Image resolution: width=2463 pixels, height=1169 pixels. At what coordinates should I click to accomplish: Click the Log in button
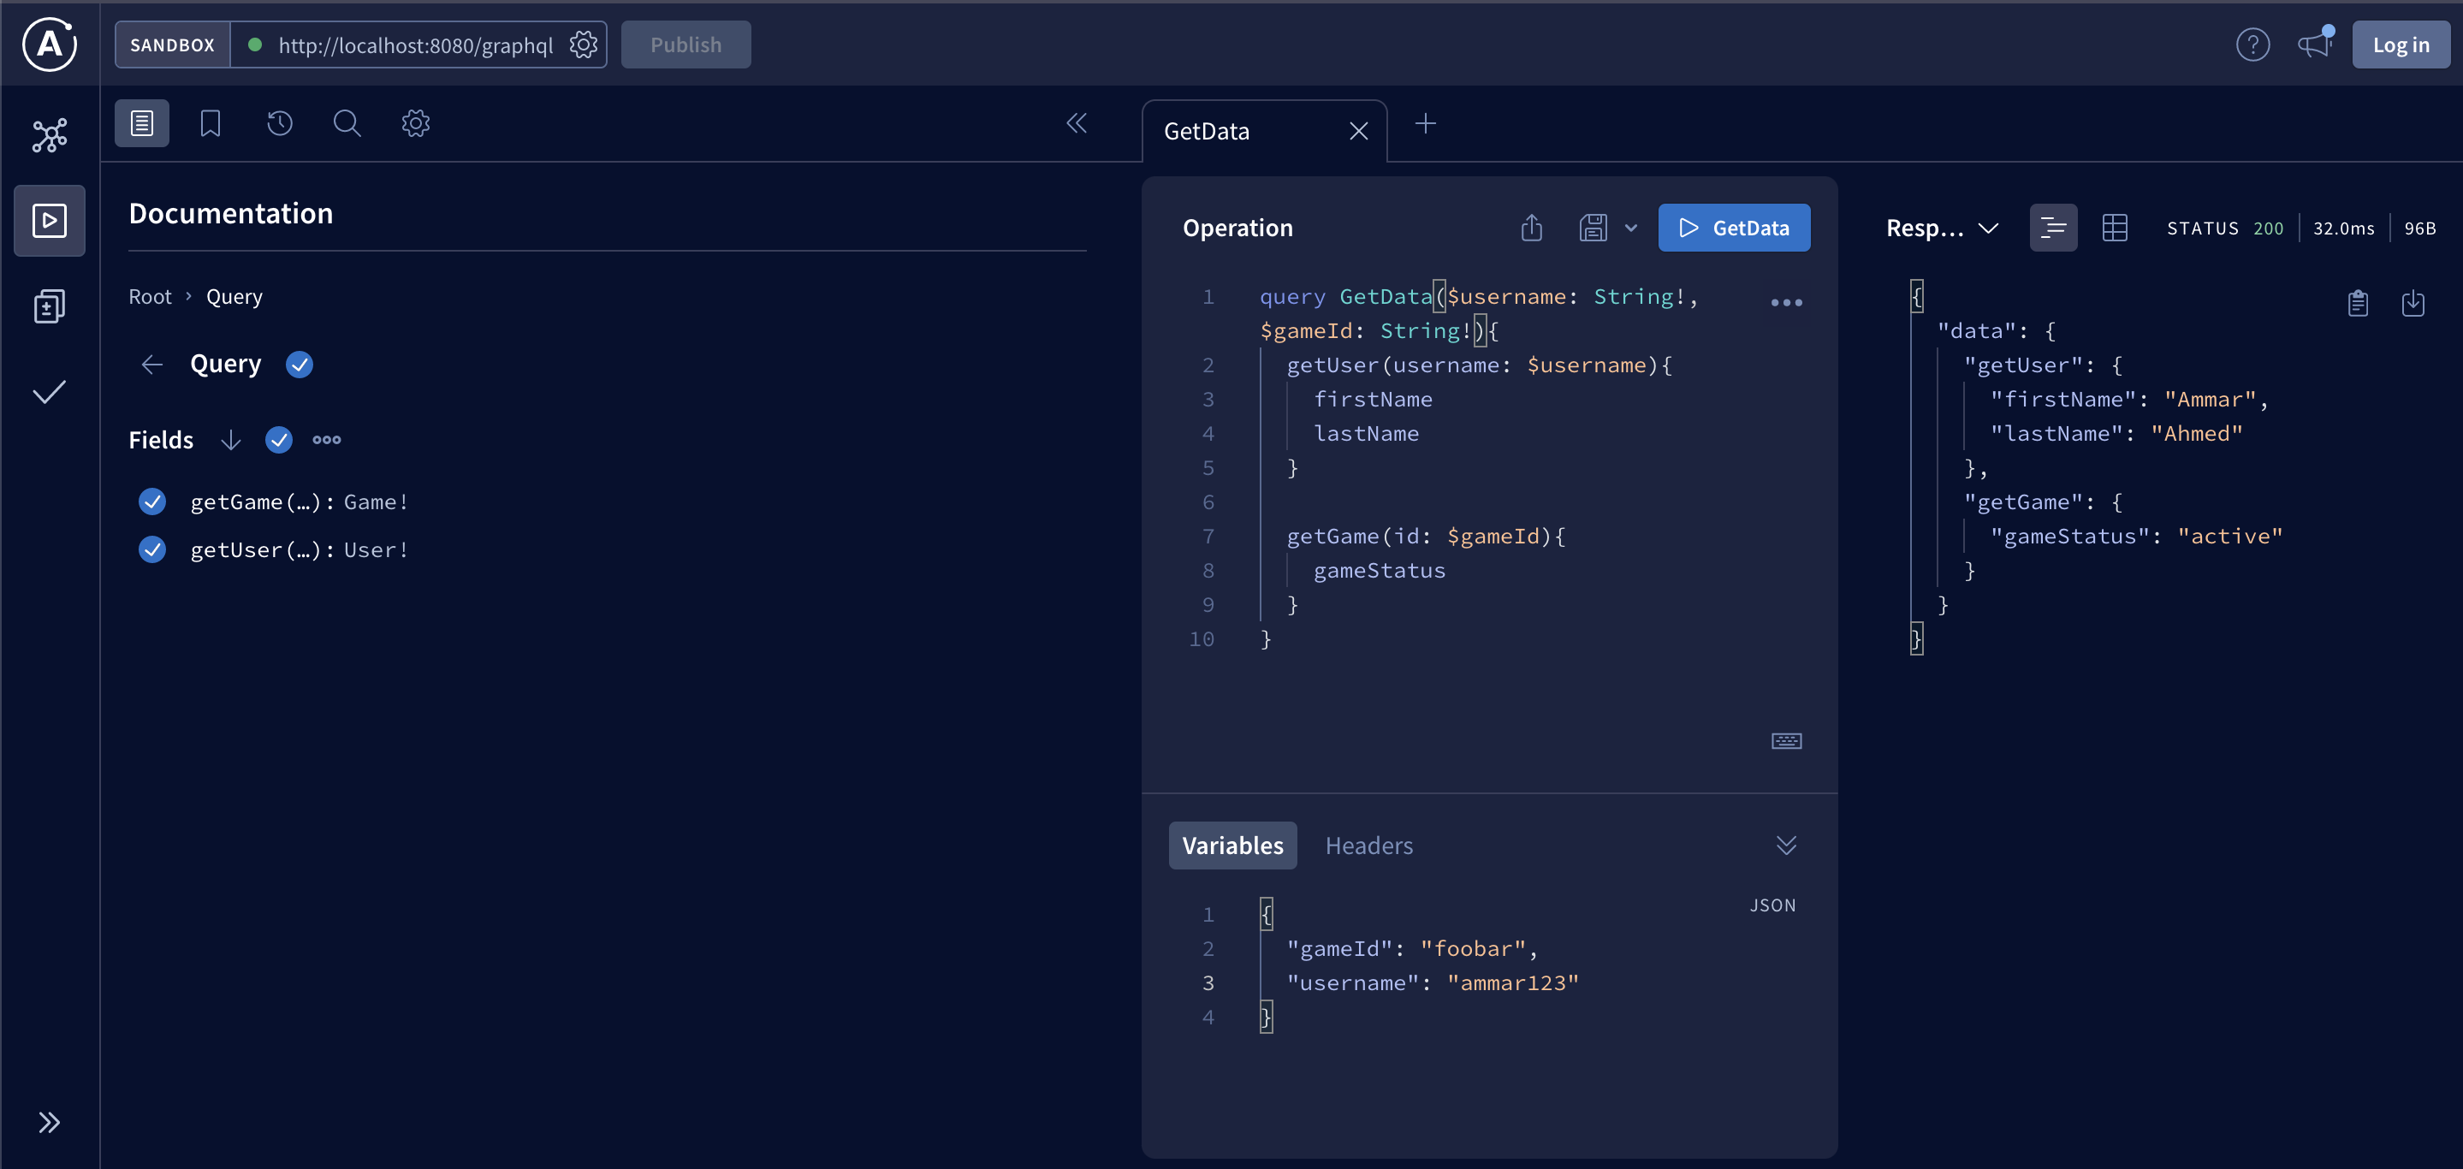(2400, 45)
